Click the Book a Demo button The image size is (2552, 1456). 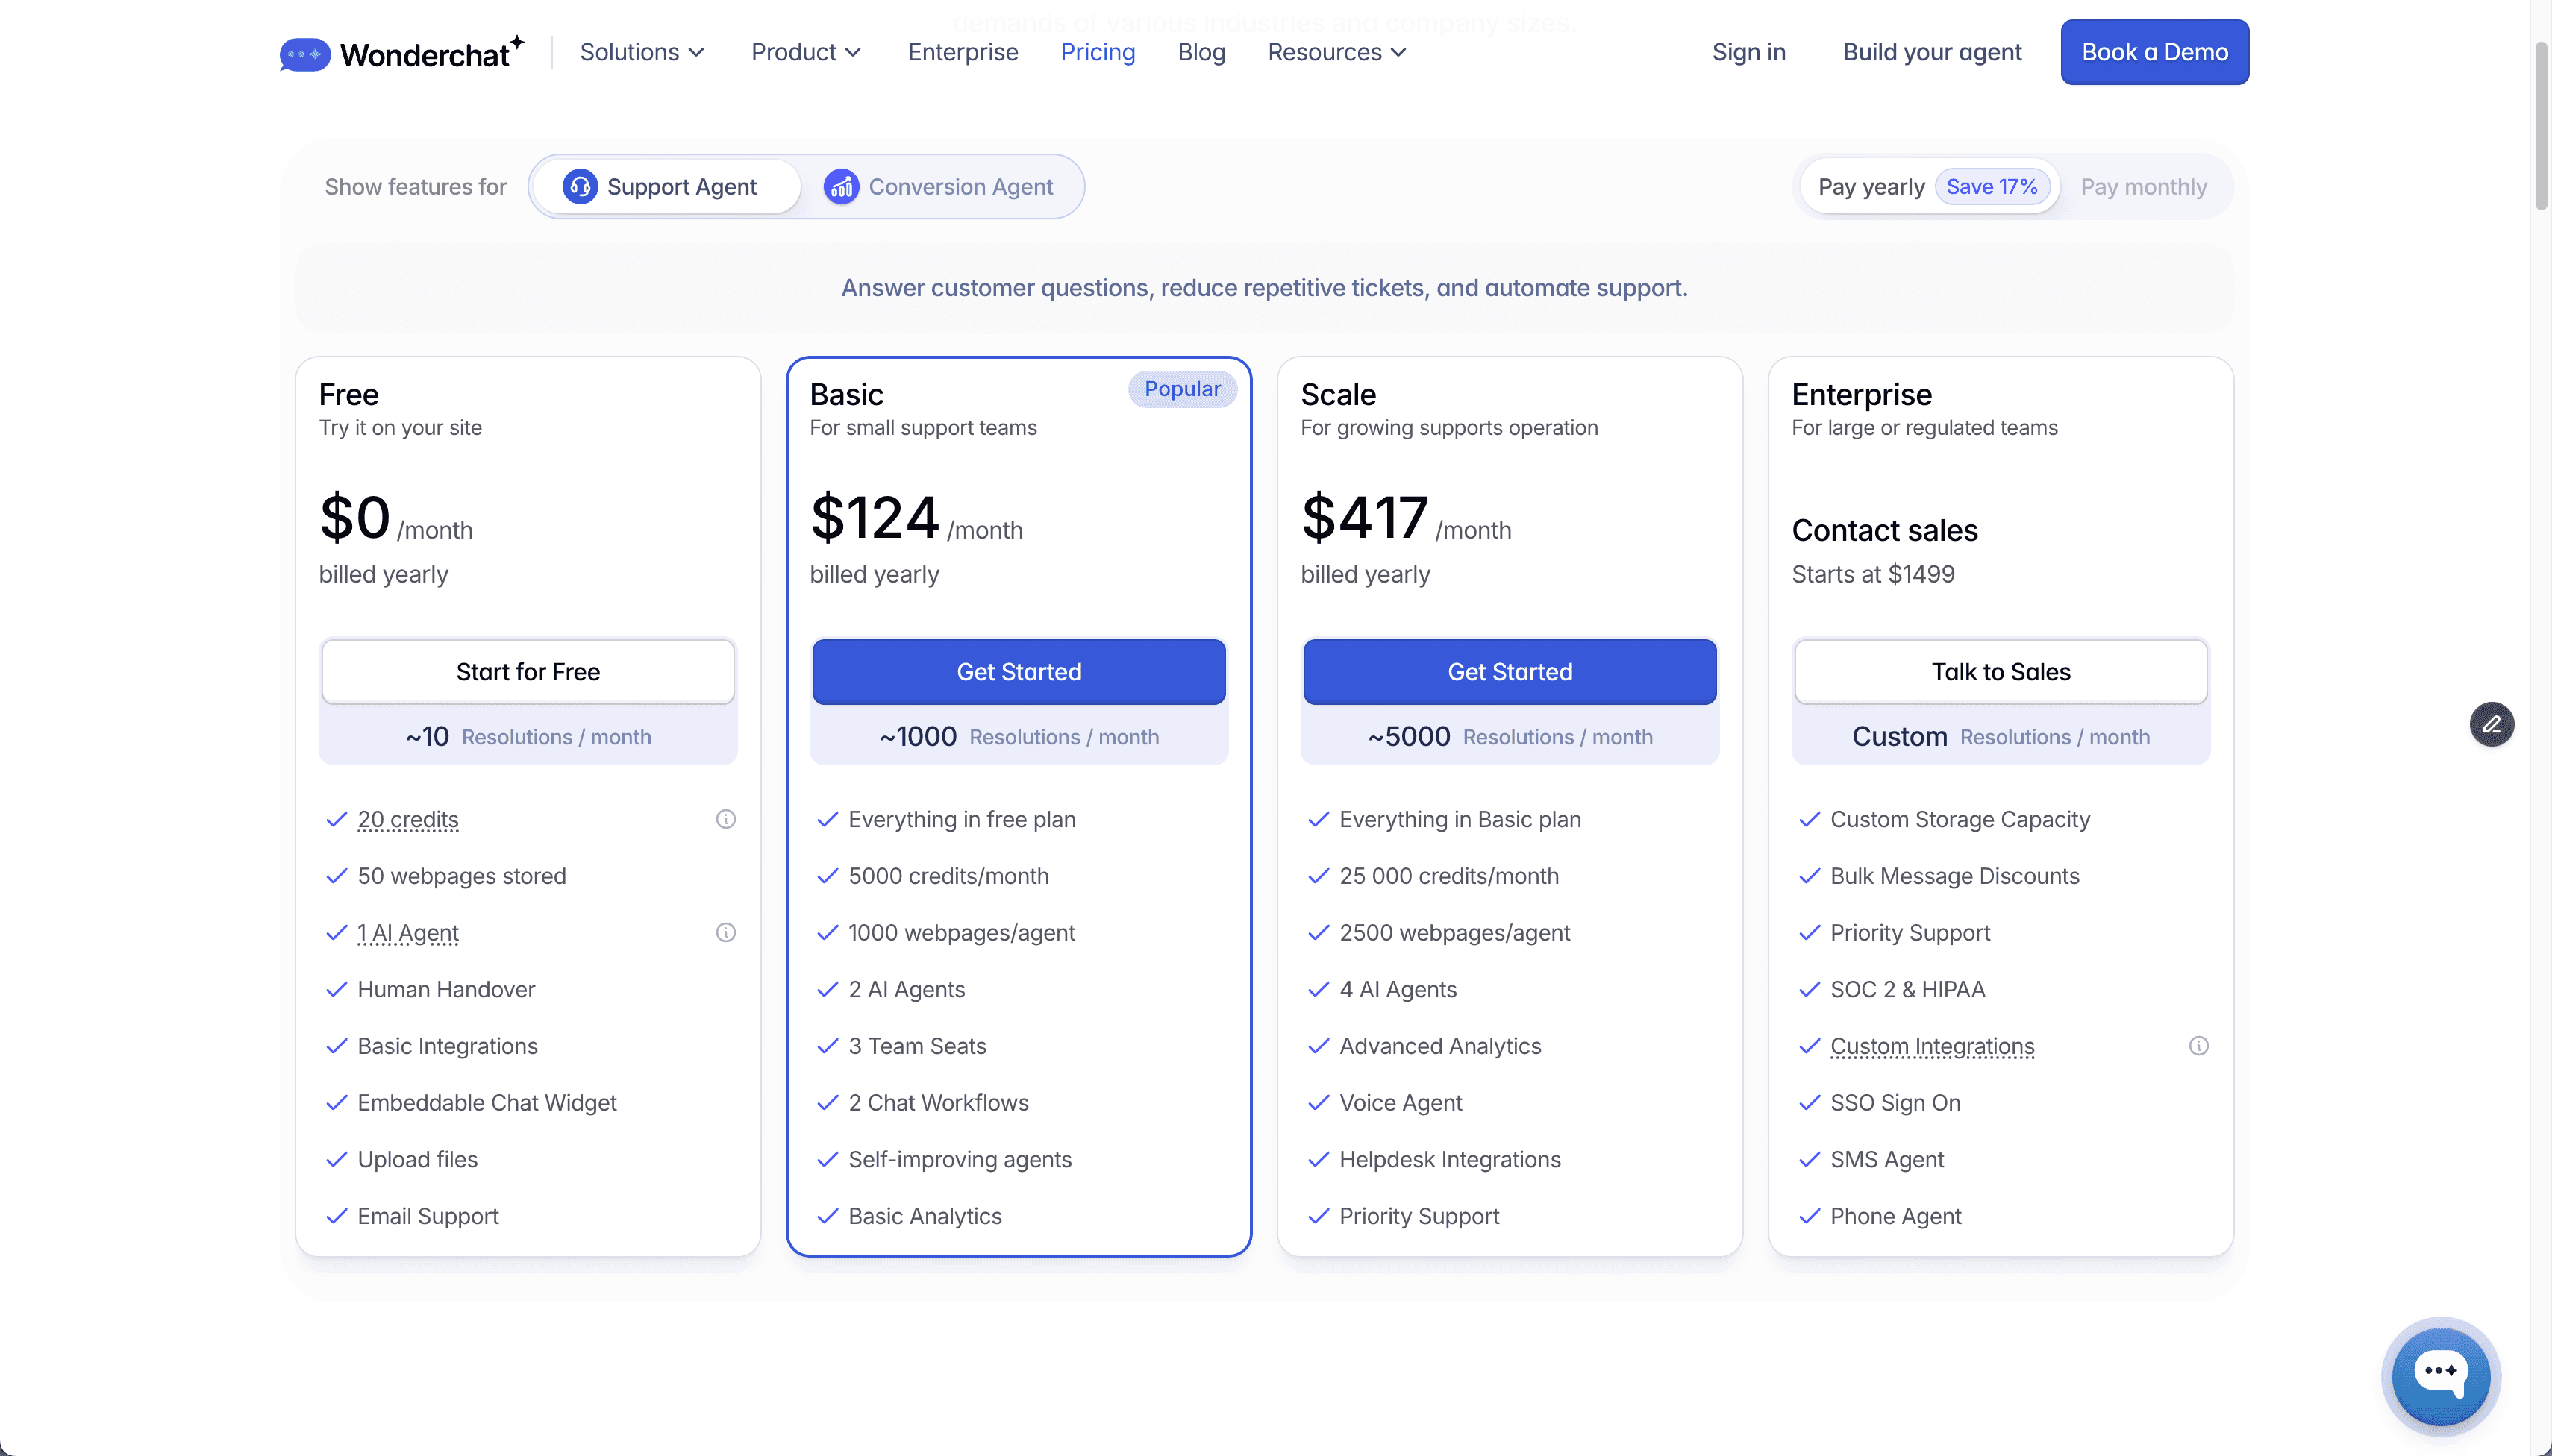(2154, 52)
